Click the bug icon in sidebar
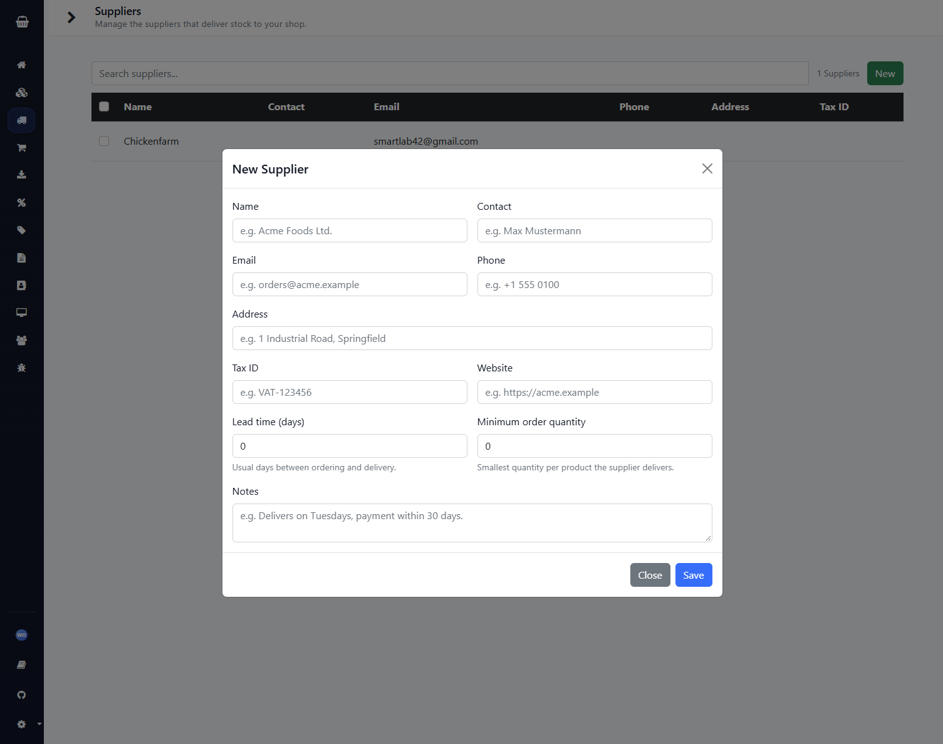Viewport: 943px width, 744px height. pyautogui.click(x=21, y=368)
